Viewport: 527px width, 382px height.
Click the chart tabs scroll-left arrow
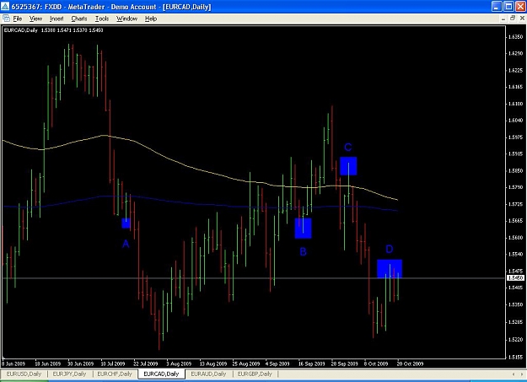click(514, 374)
